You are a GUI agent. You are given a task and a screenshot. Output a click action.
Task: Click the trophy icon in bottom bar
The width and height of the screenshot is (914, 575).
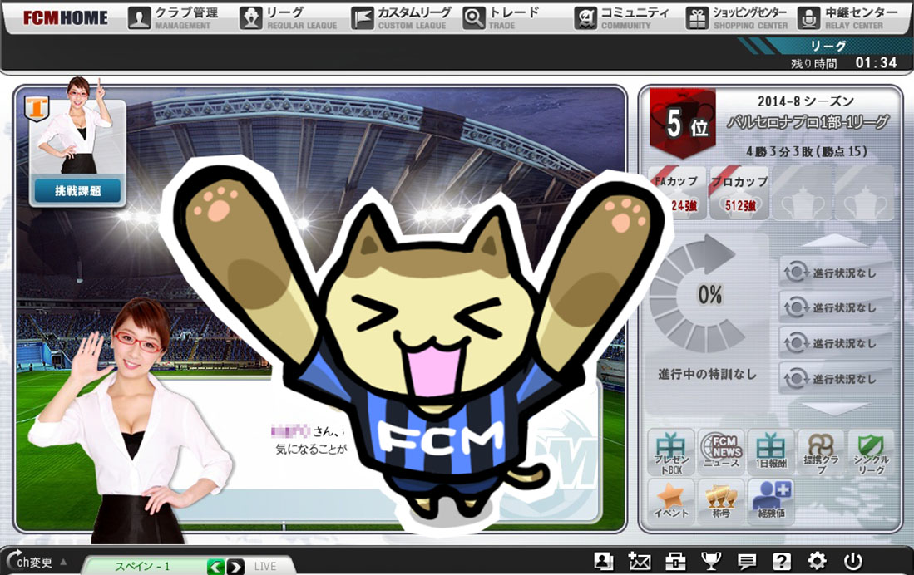(711, 561)
